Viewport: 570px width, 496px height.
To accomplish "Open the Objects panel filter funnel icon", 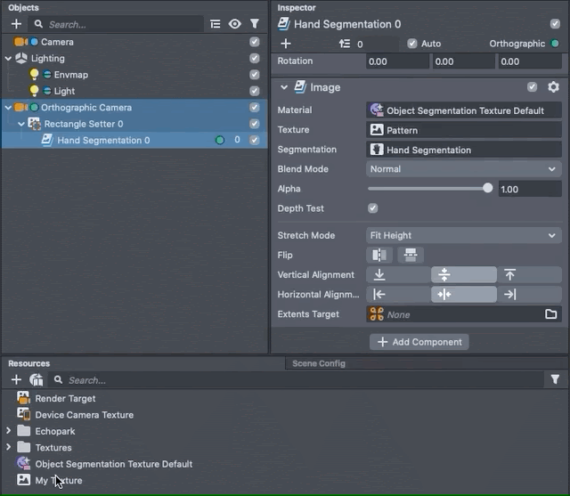I will click(x=255, y=24).
